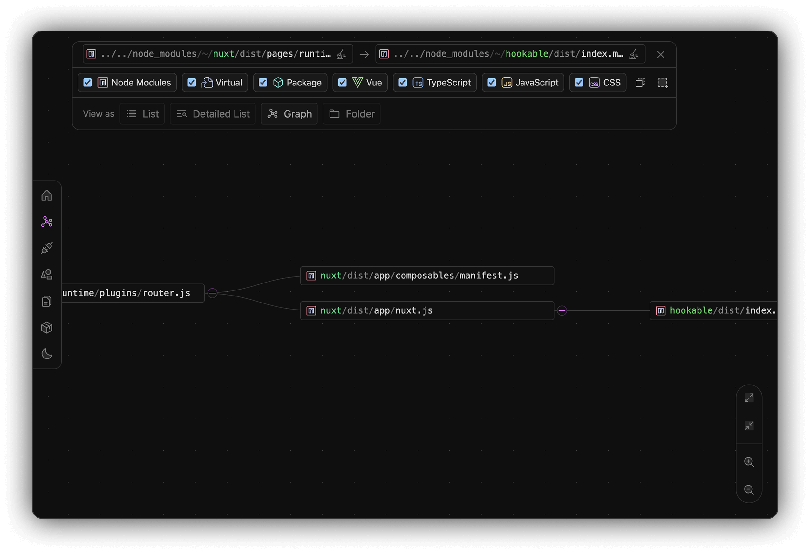
Task: Disable the Vue file filter
Action: point(342,83)
